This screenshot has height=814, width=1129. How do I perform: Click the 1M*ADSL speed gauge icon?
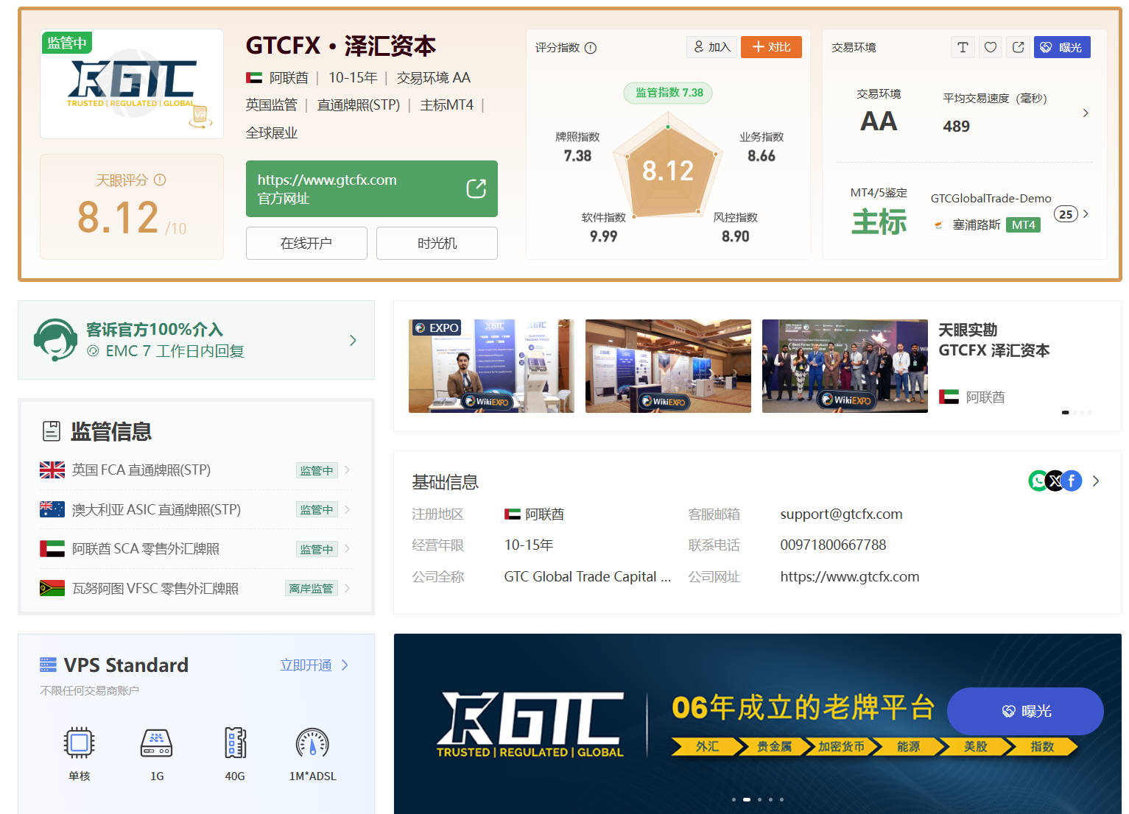[x=312, y=743]
